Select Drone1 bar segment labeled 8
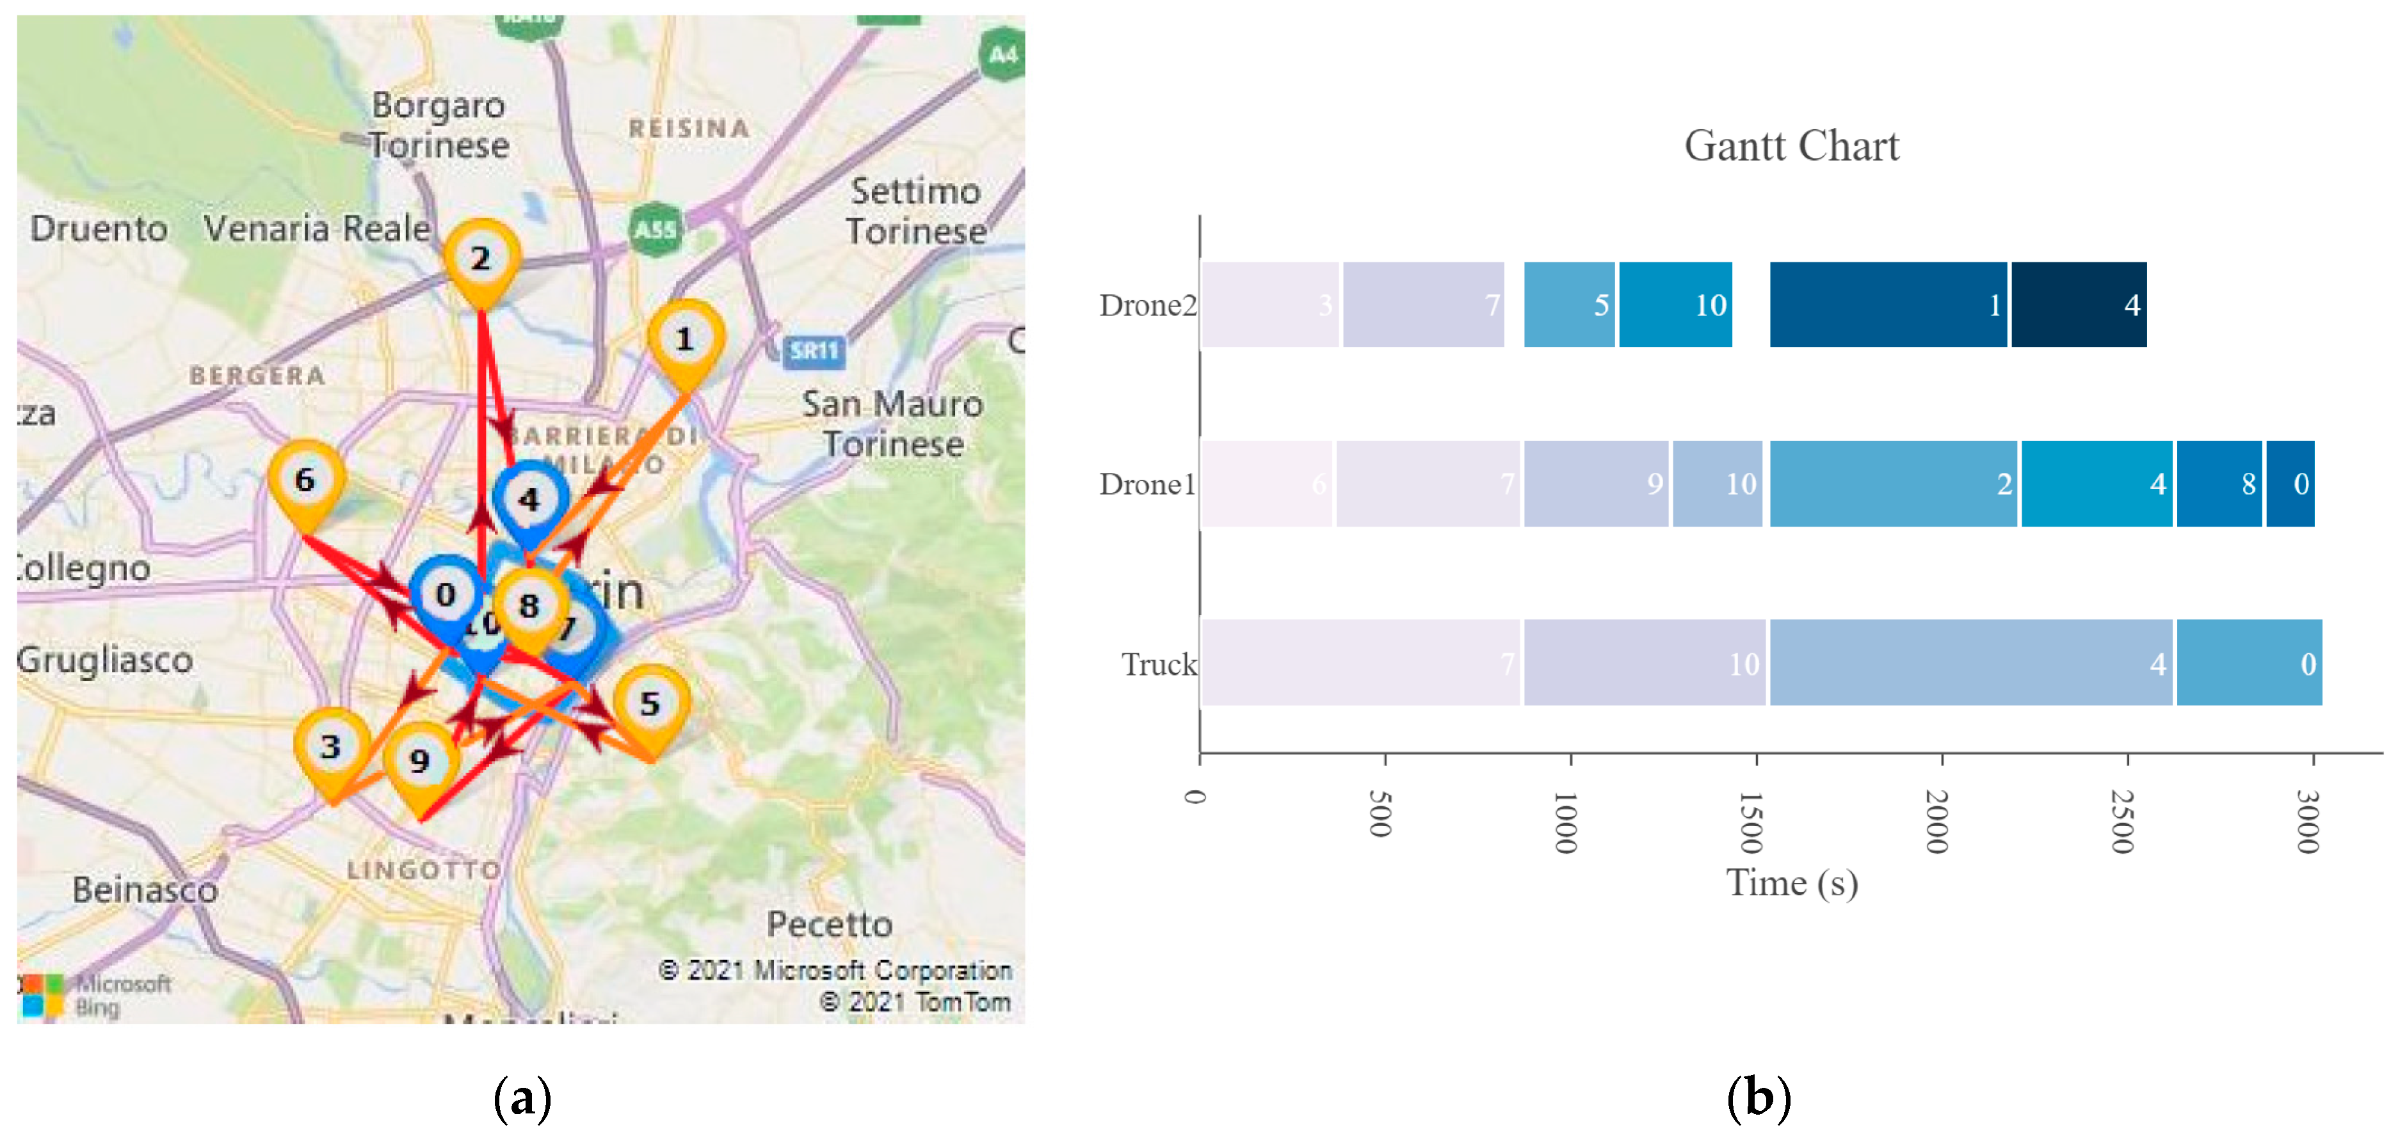The image size is (2407, 1139). (2220, 484)
